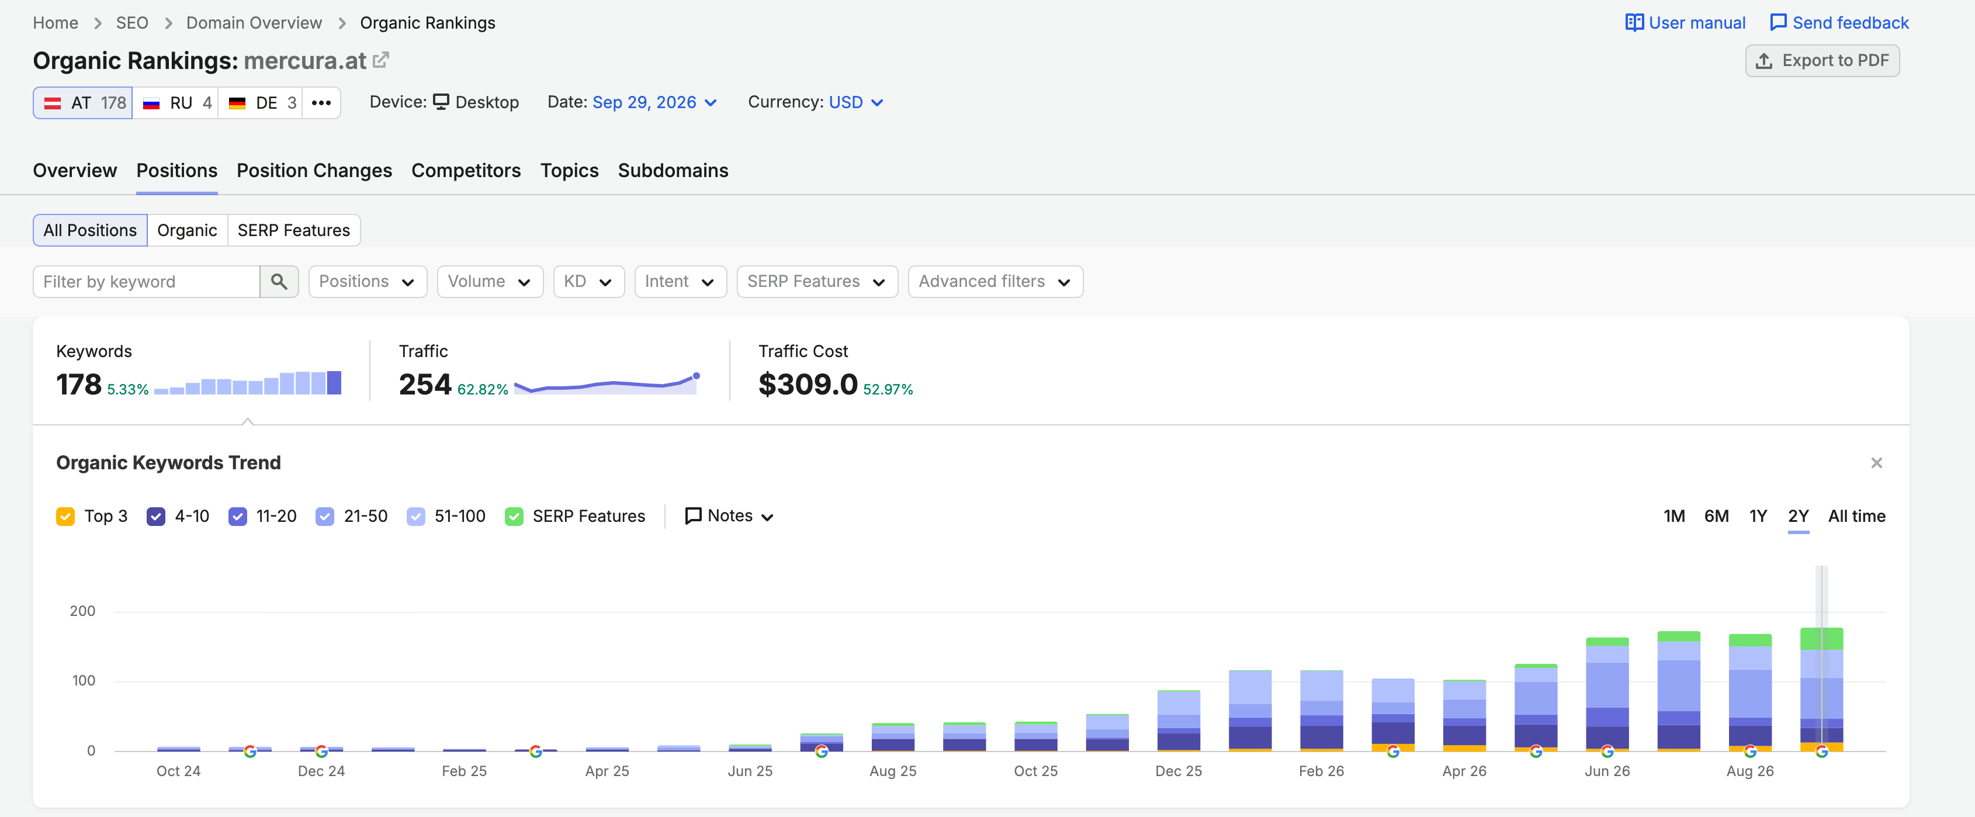Open the User manual book icon
Screen dimensions: 1975x817
1634,22
